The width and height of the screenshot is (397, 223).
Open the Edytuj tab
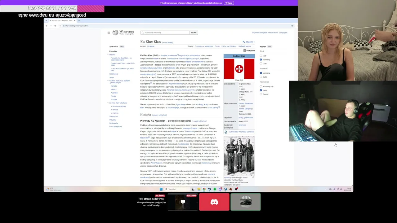click(x=217, y=46)
